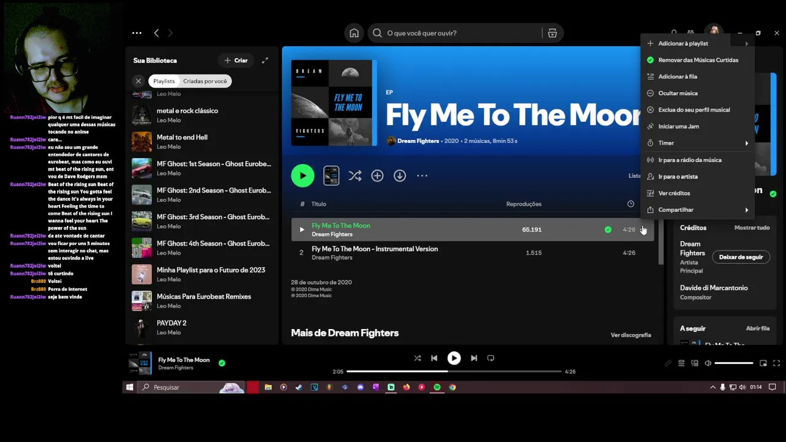
Task: Open connect to a device icon
Action: click(695, 363)
